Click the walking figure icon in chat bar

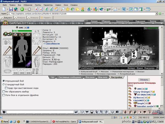pyautogui.click(x=97, y=112)
